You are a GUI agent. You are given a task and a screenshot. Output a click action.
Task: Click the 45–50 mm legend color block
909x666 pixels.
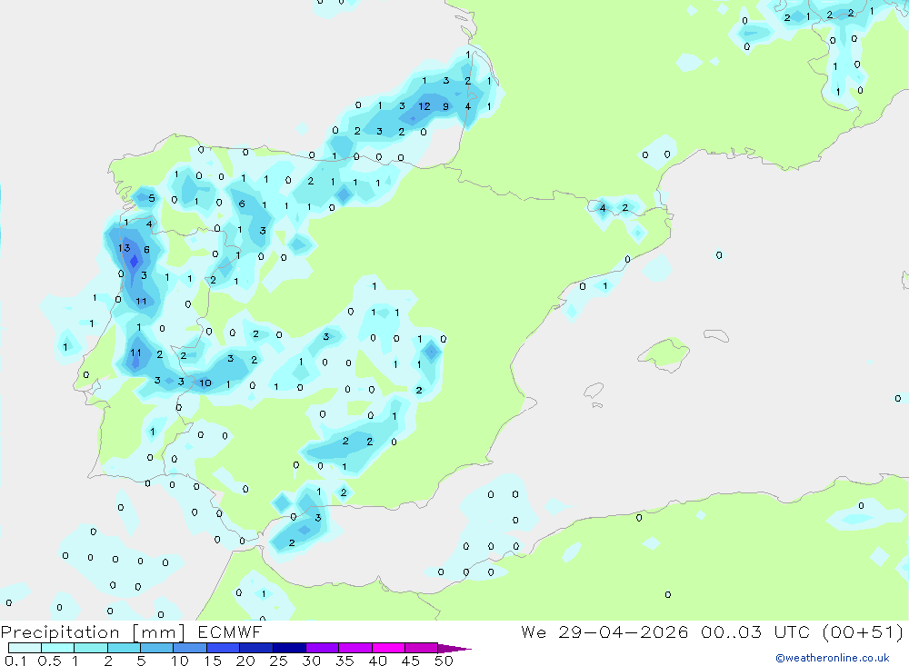[422, 648]
